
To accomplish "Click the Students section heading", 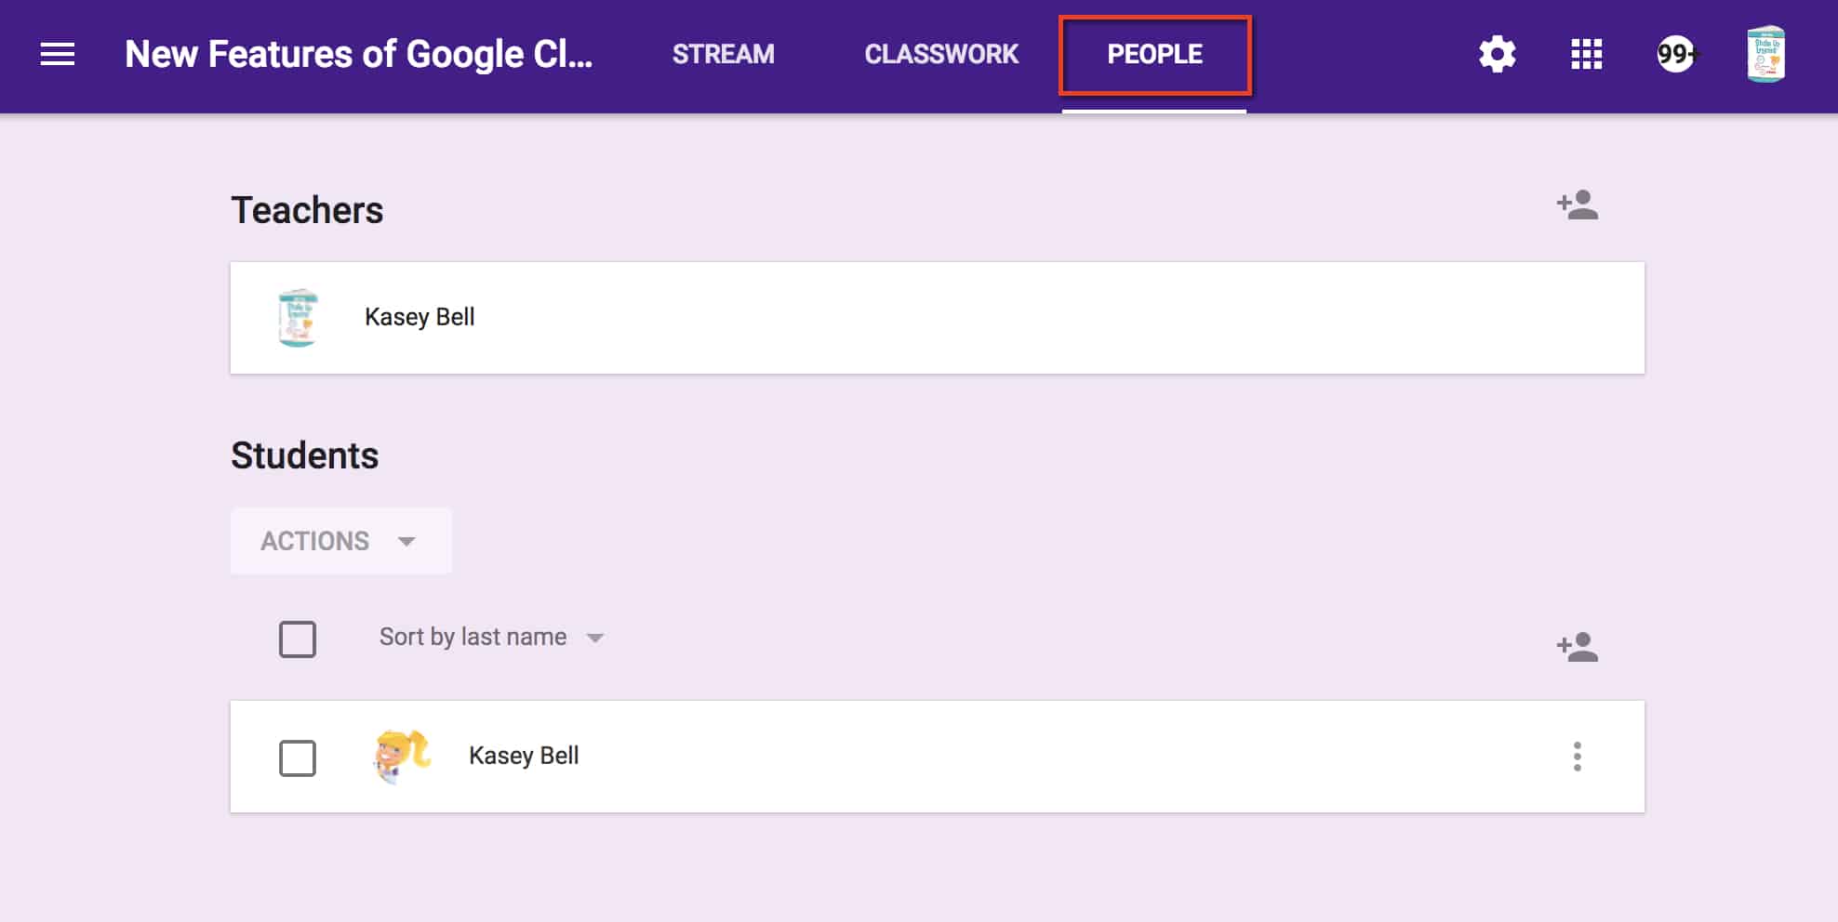I will click(x=304, y=455).
